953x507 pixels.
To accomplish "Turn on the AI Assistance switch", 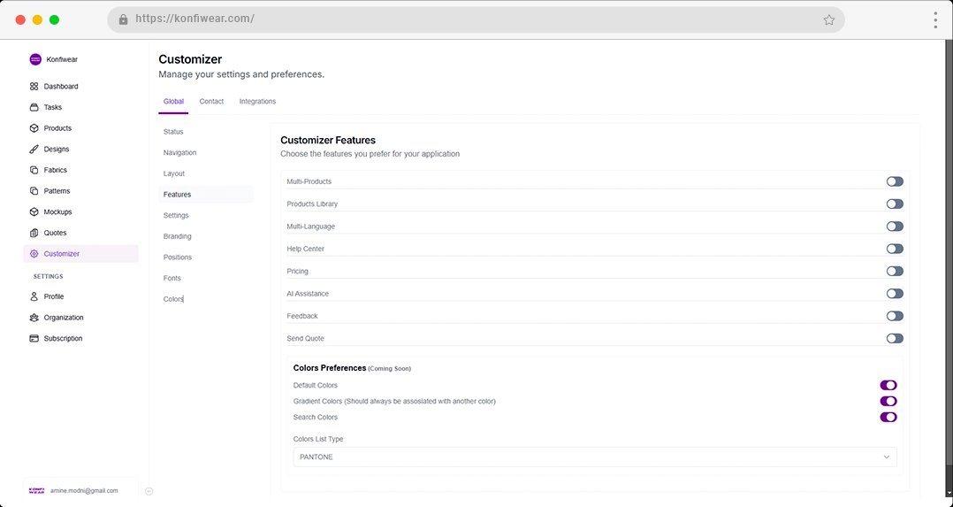I will pos(895,294).
